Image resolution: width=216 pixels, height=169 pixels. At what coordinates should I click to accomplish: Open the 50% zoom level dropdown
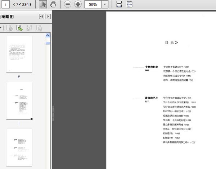(105, 4)
